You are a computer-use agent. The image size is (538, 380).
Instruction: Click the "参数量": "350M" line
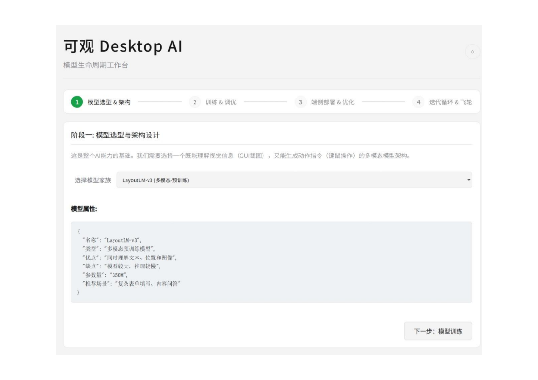[x=105, y=275]
